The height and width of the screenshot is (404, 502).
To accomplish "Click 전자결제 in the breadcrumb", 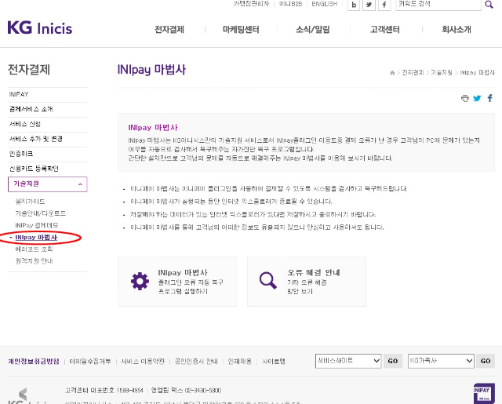I will coord(413,73).
